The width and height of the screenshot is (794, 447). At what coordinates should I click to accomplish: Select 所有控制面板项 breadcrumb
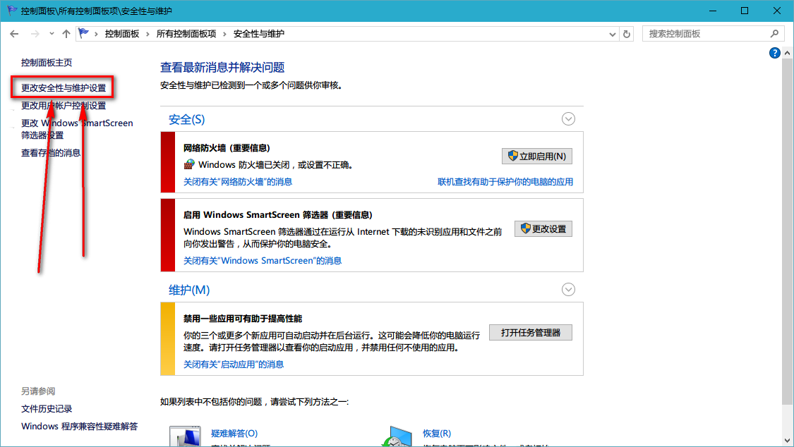tap(186, 34)
